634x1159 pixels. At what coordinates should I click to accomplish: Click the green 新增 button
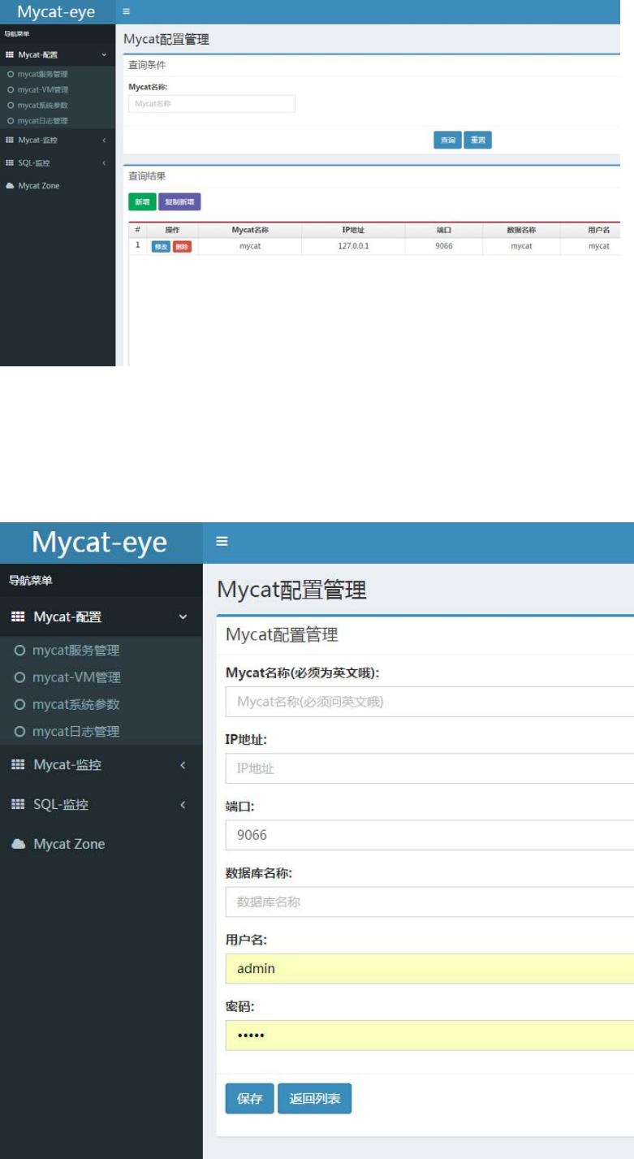coord(142,201)
